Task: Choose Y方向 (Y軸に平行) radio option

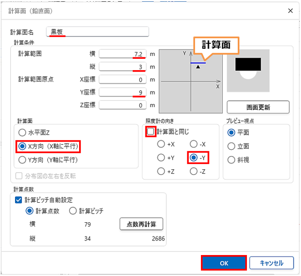Action: pos(21,160)
